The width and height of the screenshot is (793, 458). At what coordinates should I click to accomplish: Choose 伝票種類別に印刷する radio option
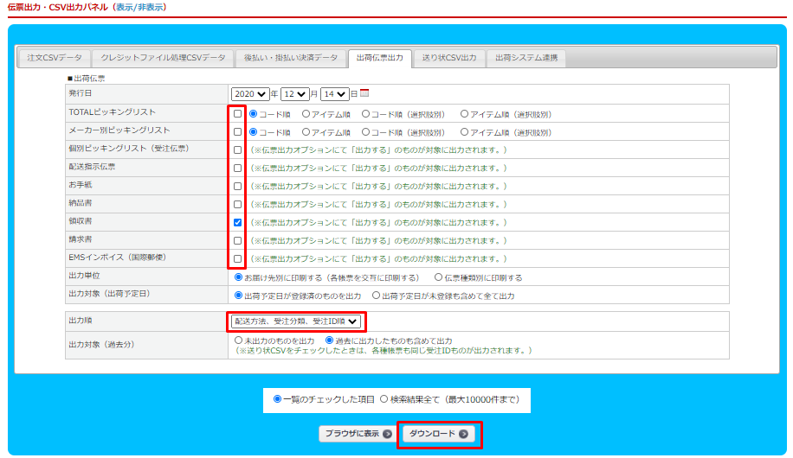click(438, 277)
